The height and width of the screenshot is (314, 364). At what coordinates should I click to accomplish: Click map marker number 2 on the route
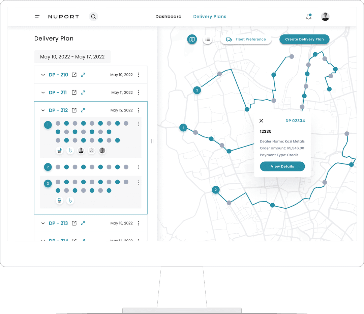216,190
